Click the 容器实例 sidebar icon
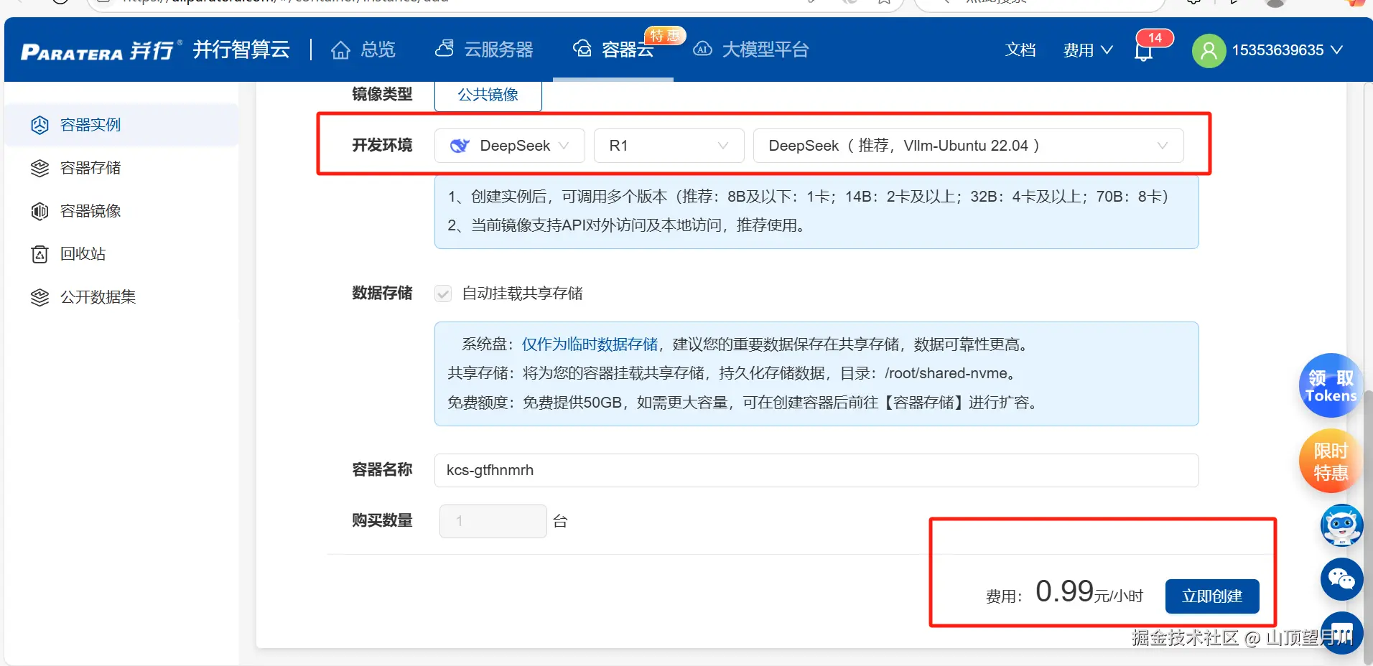Screen dimensions: 1373x666 click(40, 125)
